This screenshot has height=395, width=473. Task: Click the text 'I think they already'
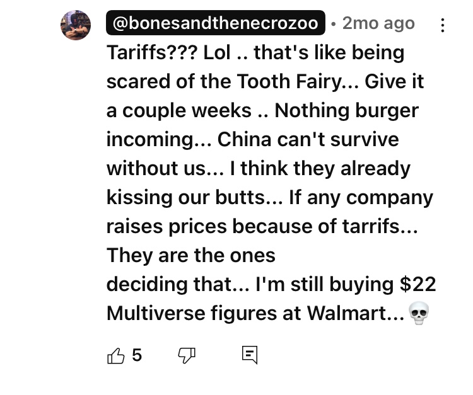pyautogui.click(x=320, y=168)
